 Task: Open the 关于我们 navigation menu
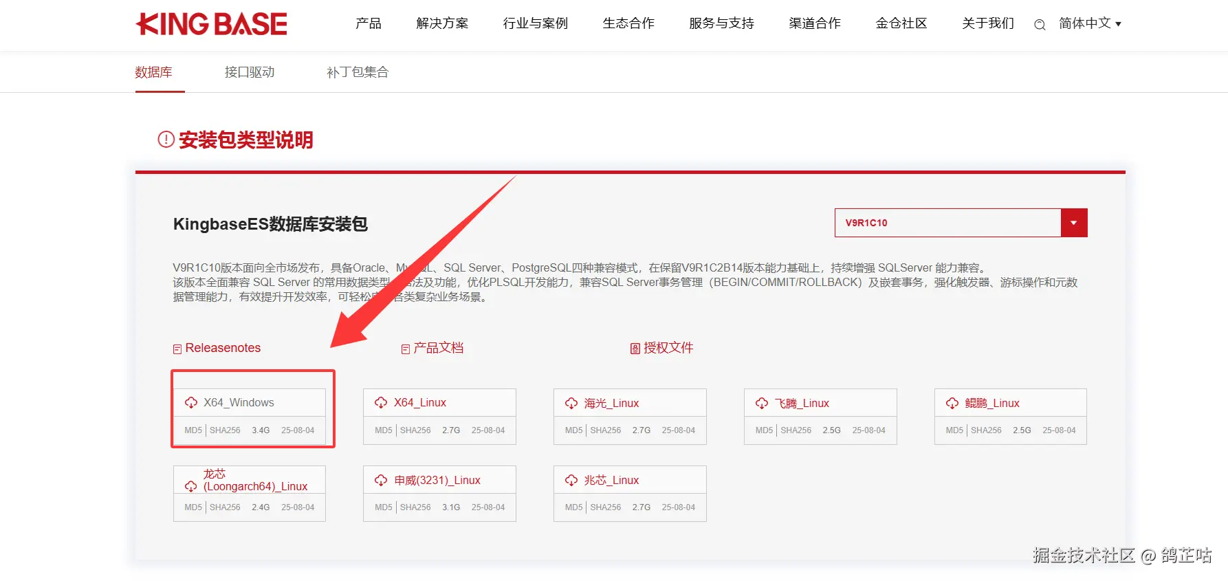(988, 23)
